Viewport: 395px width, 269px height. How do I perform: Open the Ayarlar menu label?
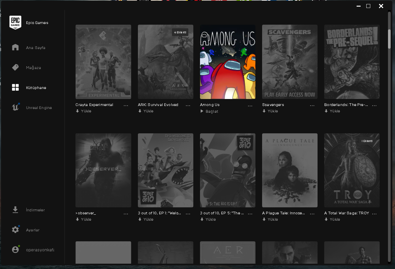point(33,230)
